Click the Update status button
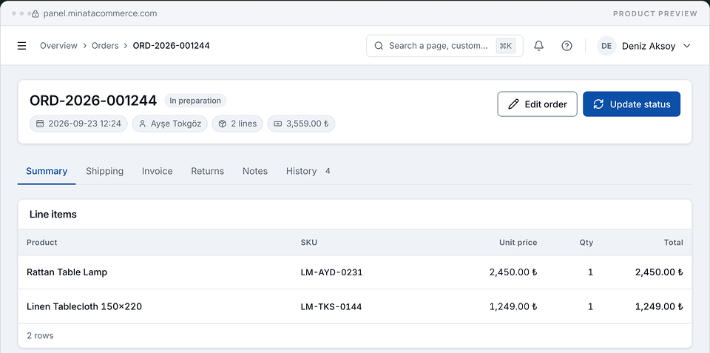The image size is (710, 353). coord(632,104)
